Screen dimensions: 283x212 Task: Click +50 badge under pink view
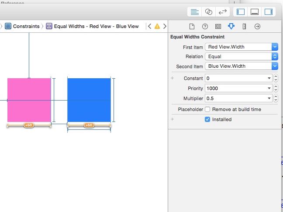pyautogui.click(x=29, y=125)
